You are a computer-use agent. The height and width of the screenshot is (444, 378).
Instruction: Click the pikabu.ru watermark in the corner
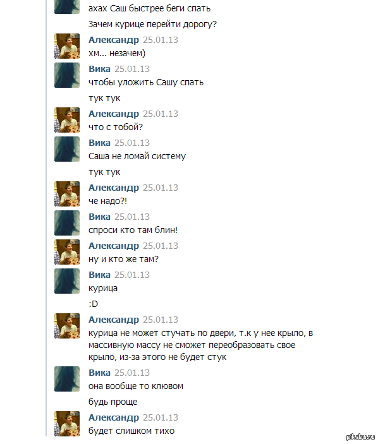pyautogui.click(x=360, y=436)
